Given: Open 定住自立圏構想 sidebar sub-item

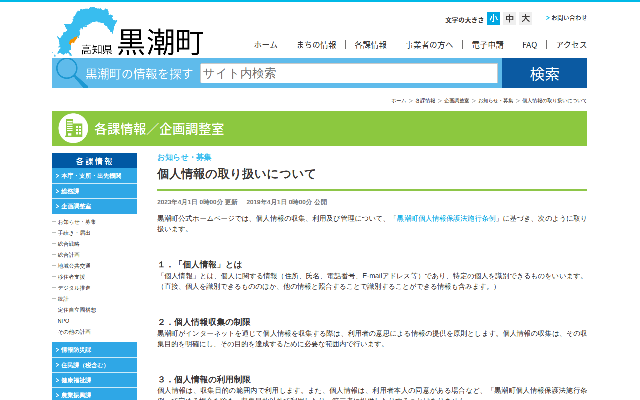Looking at the screenshot, I should pos(77,310).
